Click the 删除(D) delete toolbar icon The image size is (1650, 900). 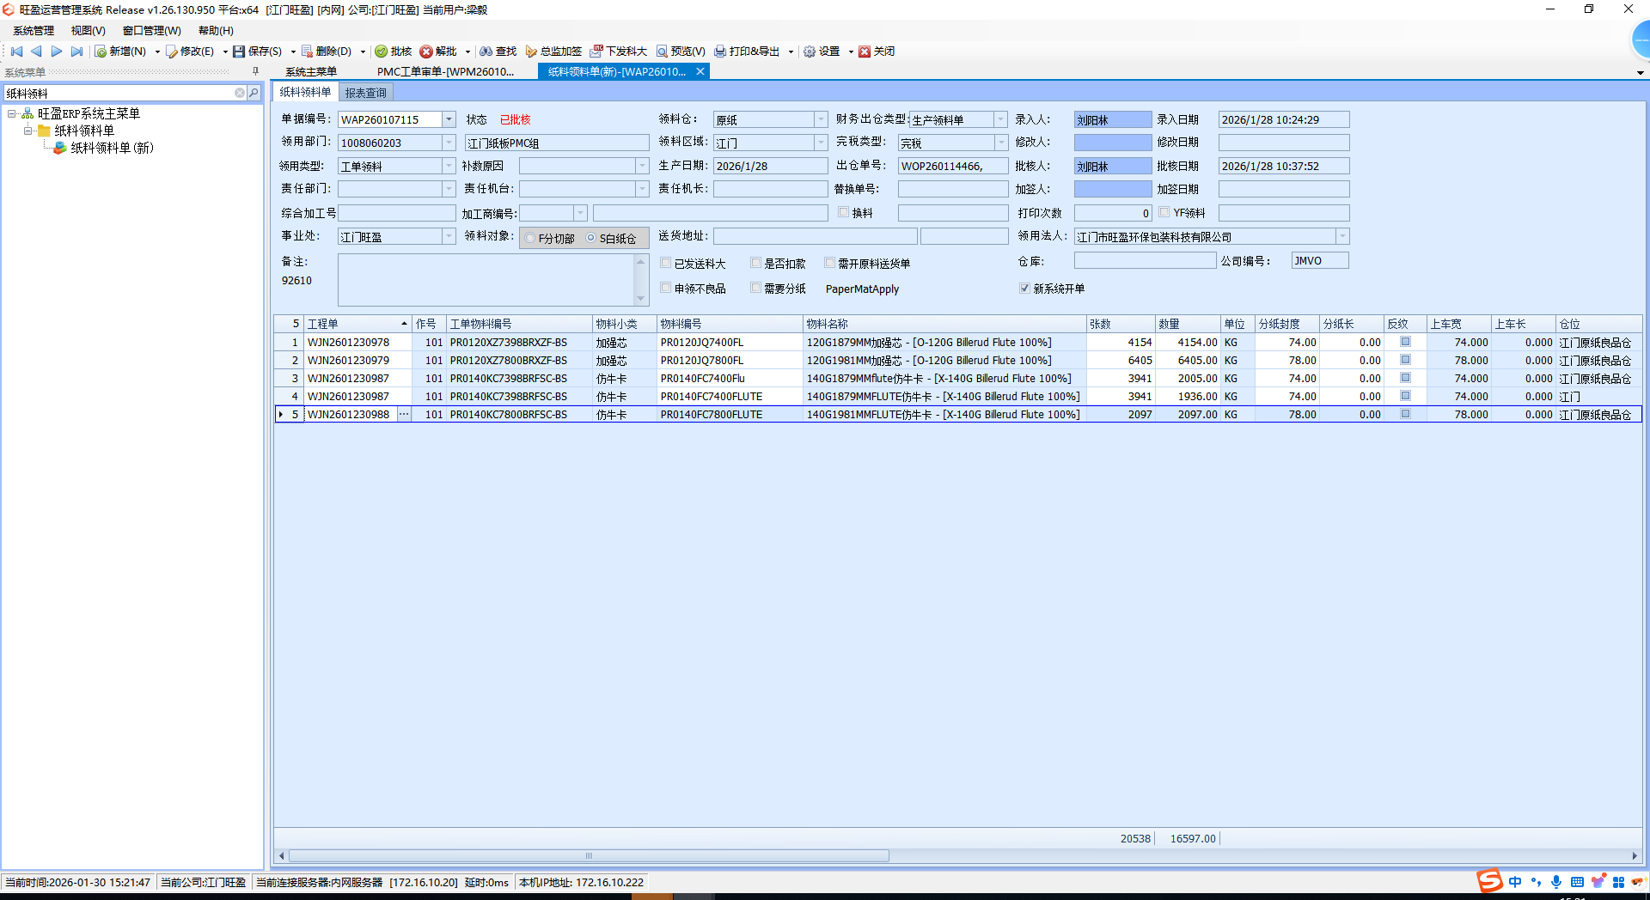[308, 52]
